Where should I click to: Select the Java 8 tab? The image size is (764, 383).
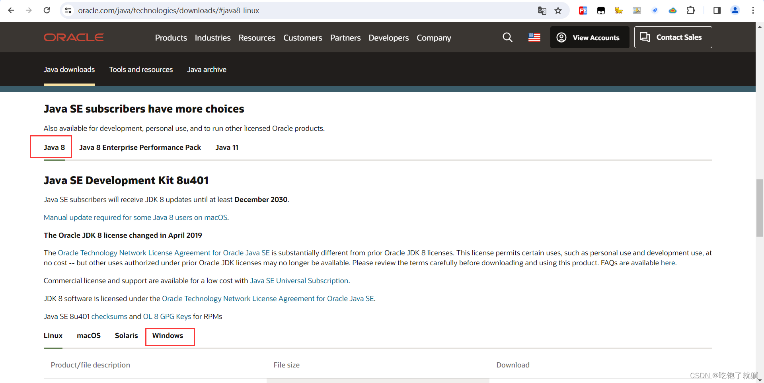(54, 148)
